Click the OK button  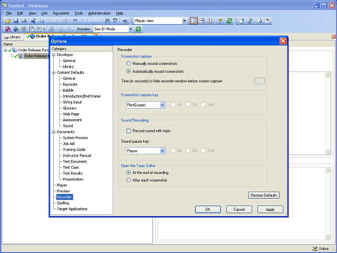click(x=208, y=209)
